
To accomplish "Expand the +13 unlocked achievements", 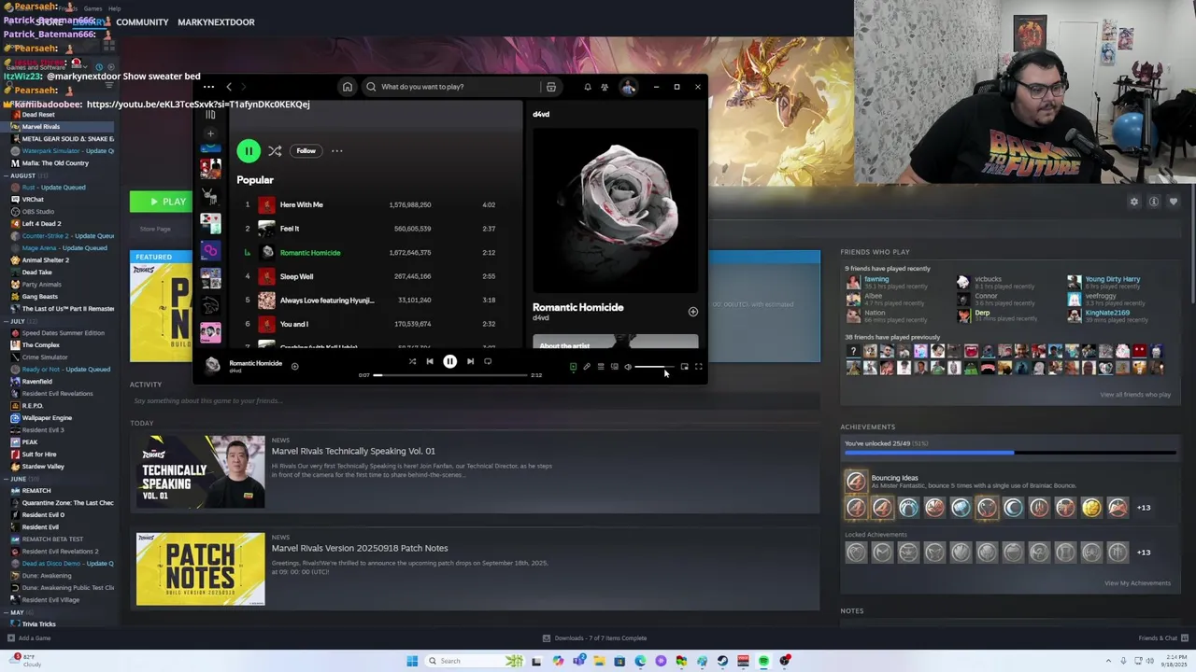I will pyautogui.click(x=1144, y=508).
